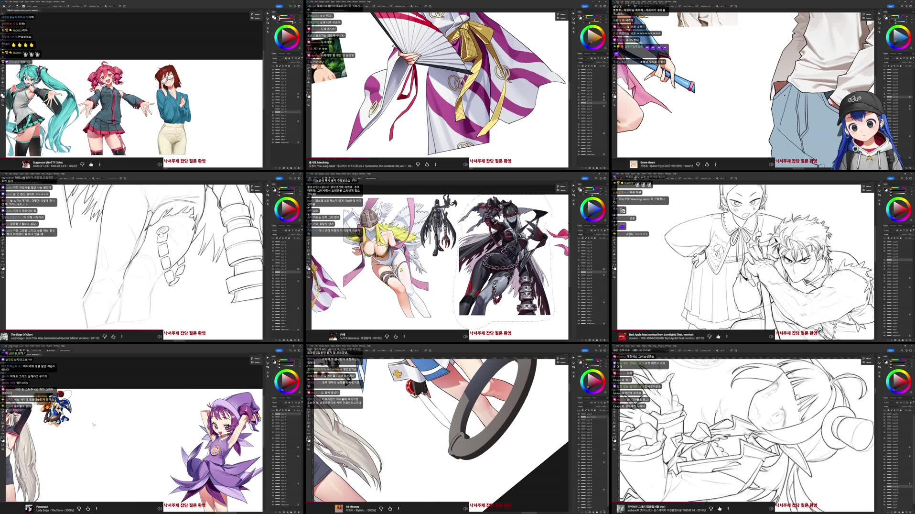This screenshot has height=514, width=915.
Task: Dislike the 추억속의 그대 track
Action: (x=711, y=508)
